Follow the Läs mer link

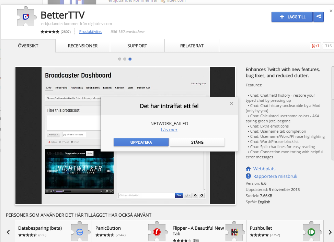169,130
